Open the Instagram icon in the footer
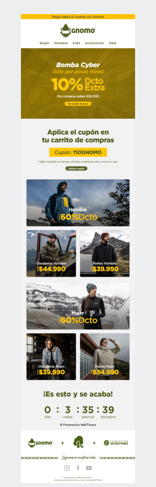Image resolution: width=156 pixels, height=487 pixels. click(x=67, y=468)
